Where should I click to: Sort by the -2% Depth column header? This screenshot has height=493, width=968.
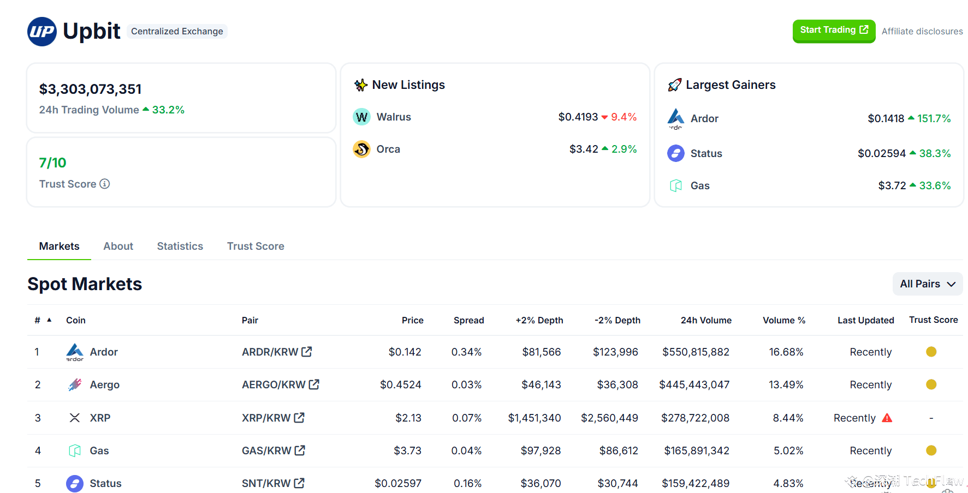click(617, 320)
